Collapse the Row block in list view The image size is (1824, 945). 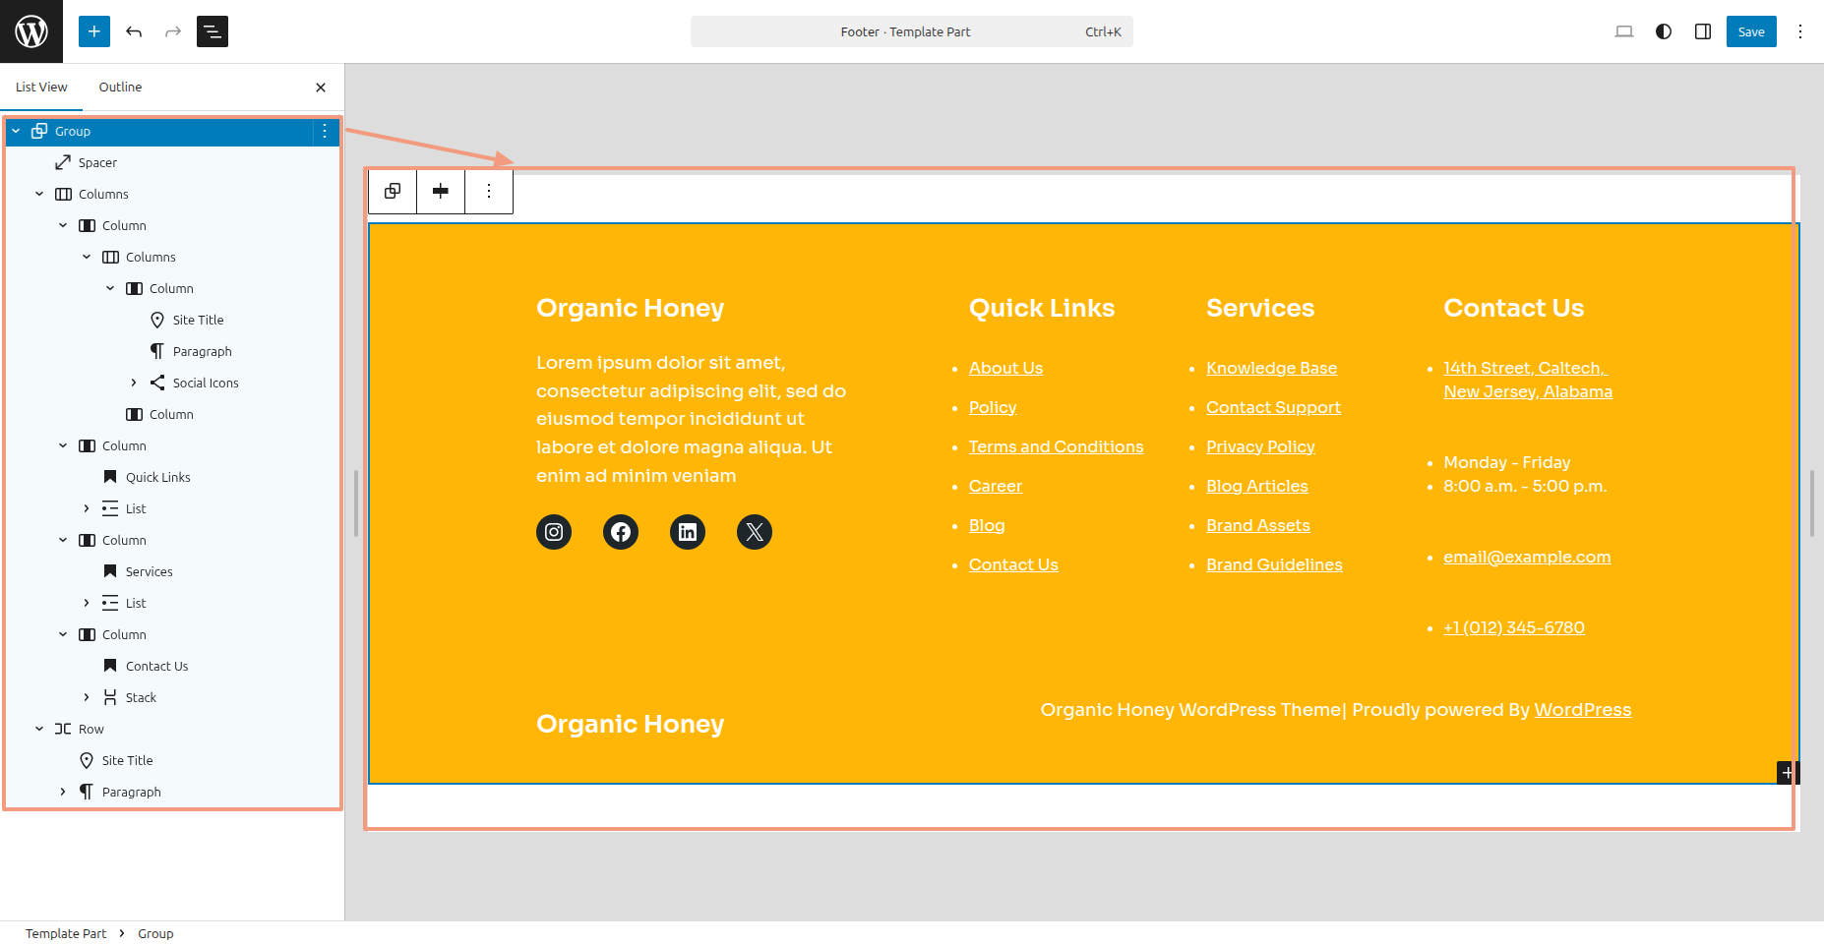39,729
